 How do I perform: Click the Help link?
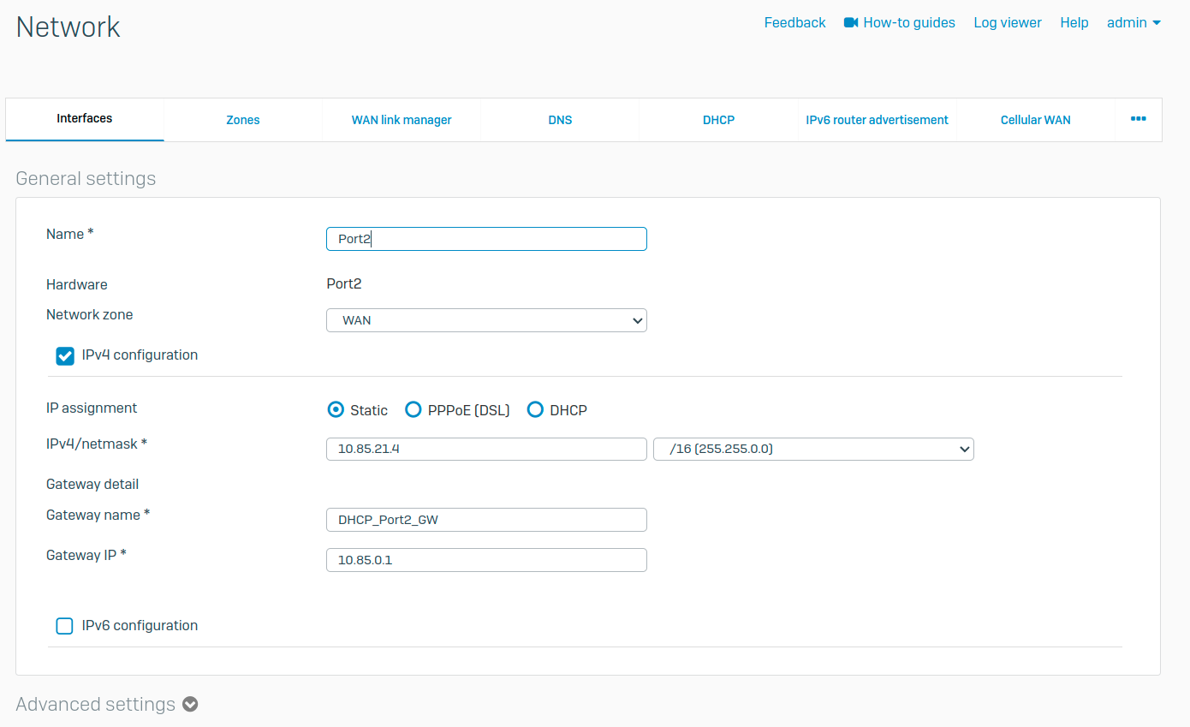click(1074, 23)
